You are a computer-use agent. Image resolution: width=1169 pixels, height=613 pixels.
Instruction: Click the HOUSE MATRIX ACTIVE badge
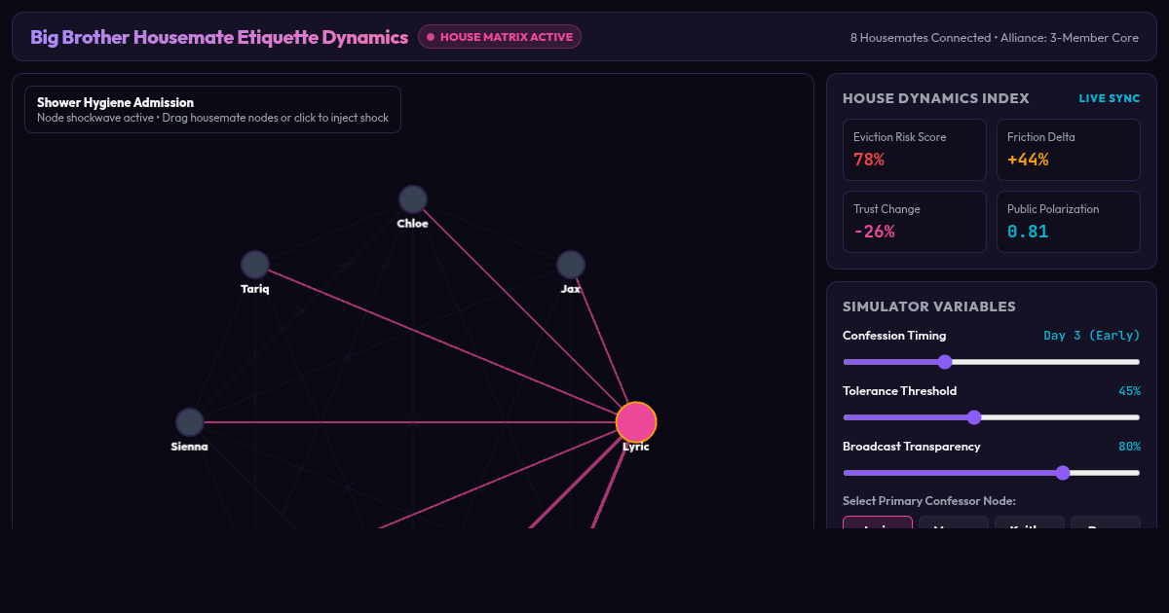(x=500, y=37)
